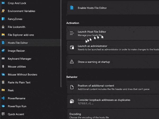Select File Locksmith in sidebar
The image size is (159, 119).
(30, 27)
